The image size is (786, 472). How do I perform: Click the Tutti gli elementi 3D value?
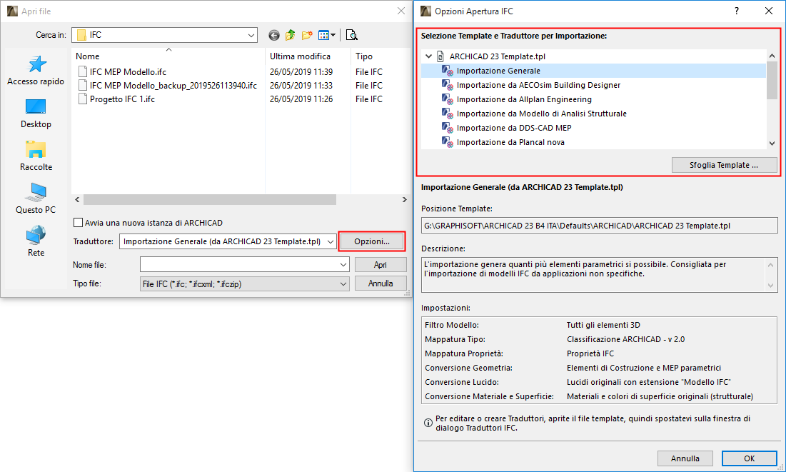(603, 325)
